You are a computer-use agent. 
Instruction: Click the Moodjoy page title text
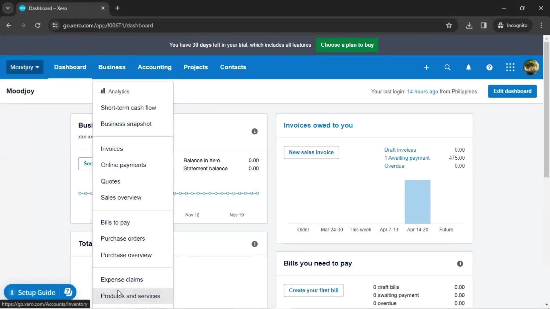(20, 91)
